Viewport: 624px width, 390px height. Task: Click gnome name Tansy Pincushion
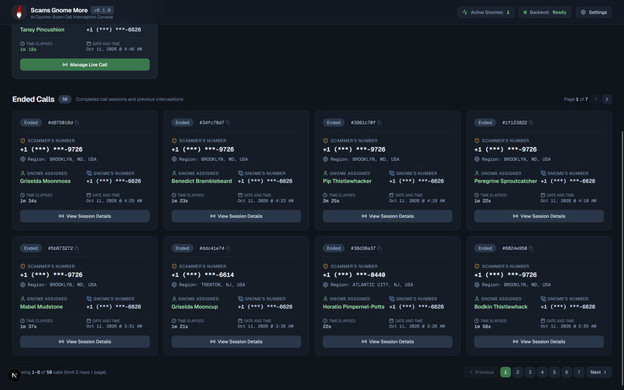[42, 29]
